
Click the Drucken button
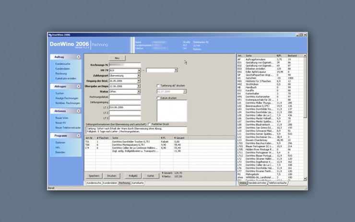112,176
